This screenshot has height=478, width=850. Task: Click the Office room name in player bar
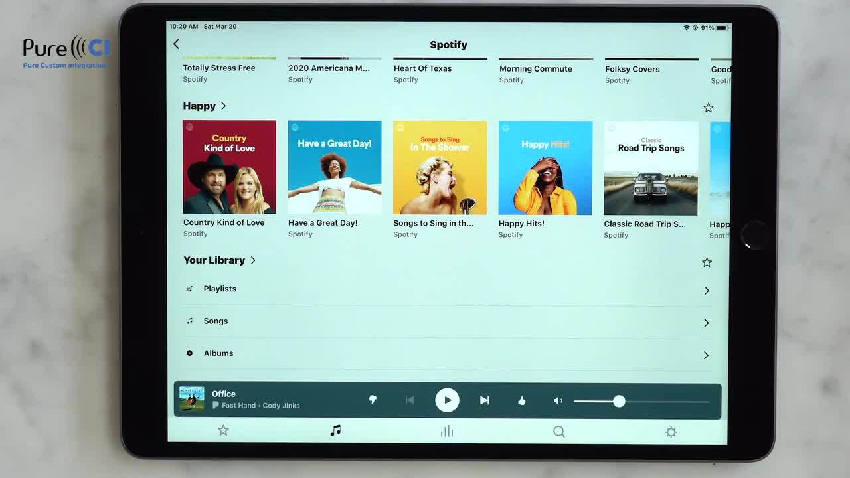[224, 394]
